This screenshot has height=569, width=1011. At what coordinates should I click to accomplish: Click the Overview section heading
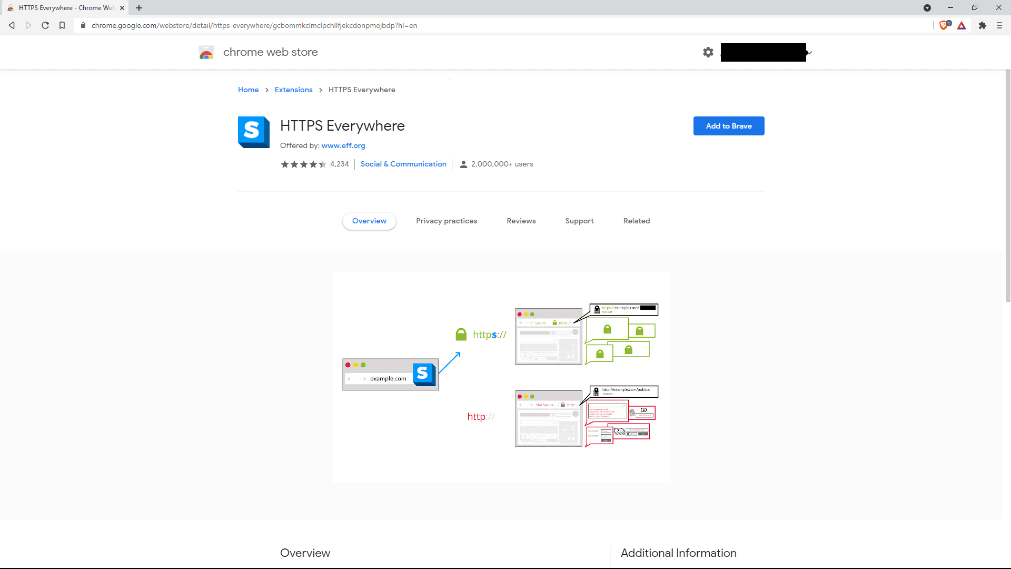pos(305,553)
